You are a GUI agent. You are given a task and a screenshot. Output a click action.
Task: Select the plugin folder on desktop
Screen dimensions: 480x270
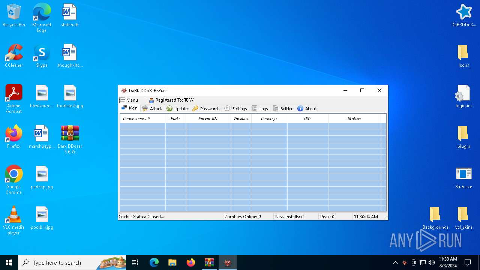[463, 137]
